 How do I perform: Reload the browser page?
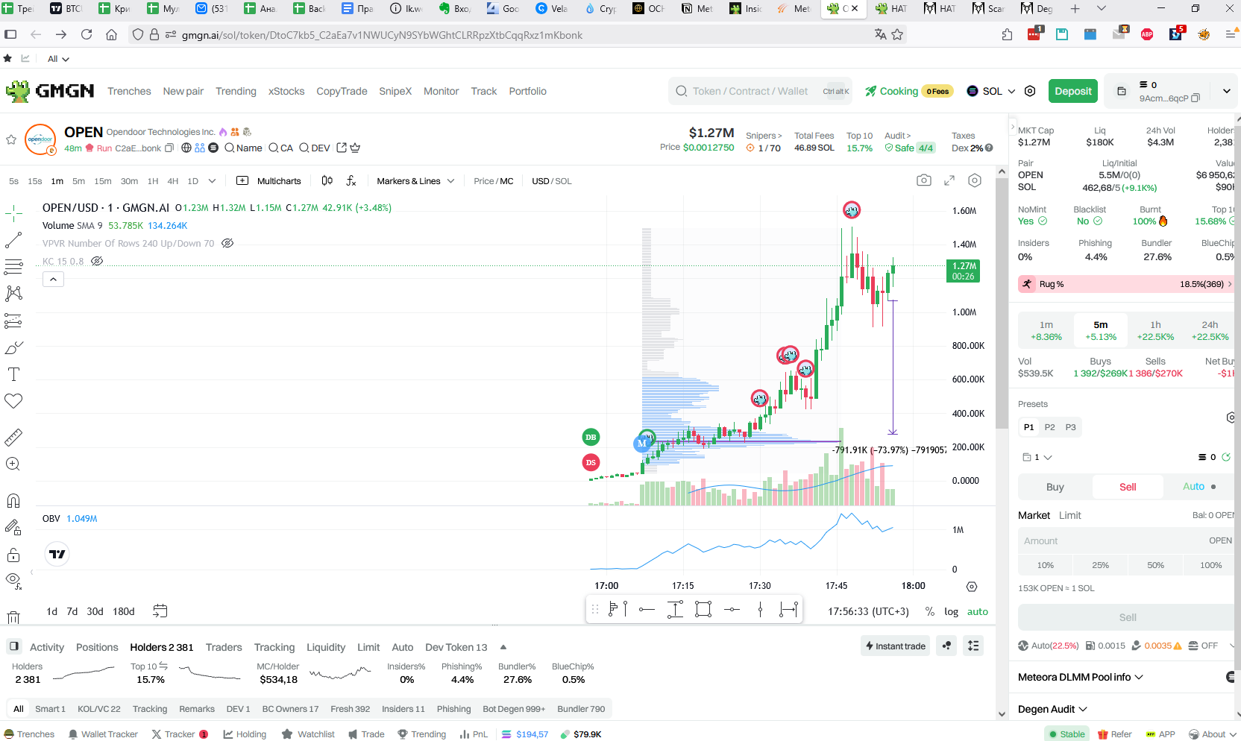coord(87,34)
